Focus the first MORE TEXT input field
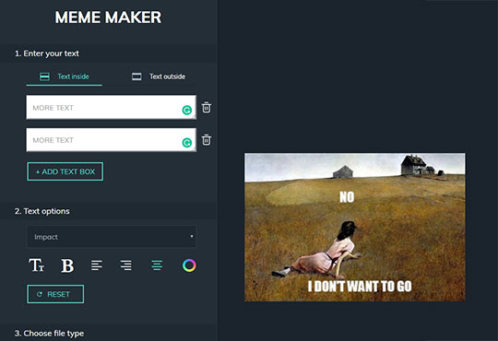The height and width of the screenshot is (341, 498). pyautogui.click(x=112, y=107)
